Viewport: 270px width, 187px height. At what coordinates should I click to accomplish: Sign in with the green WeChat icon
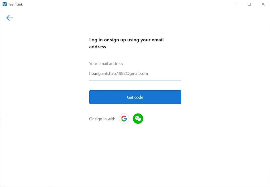138,119
